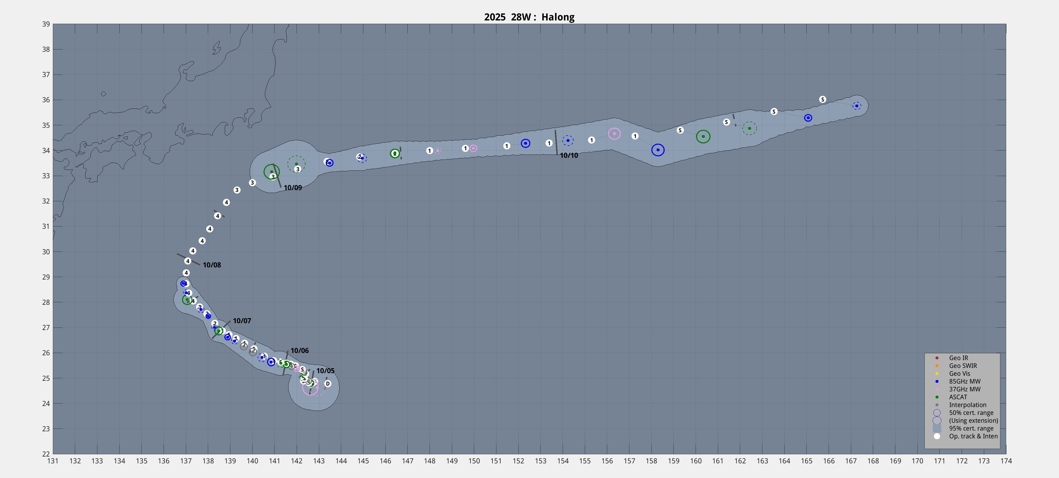
Task: Click the ASCAT green legend dot
Action: click(x=937, y=397)
